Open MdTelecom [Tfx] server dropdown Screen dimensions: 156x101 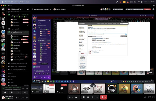(x=17, y=9)
